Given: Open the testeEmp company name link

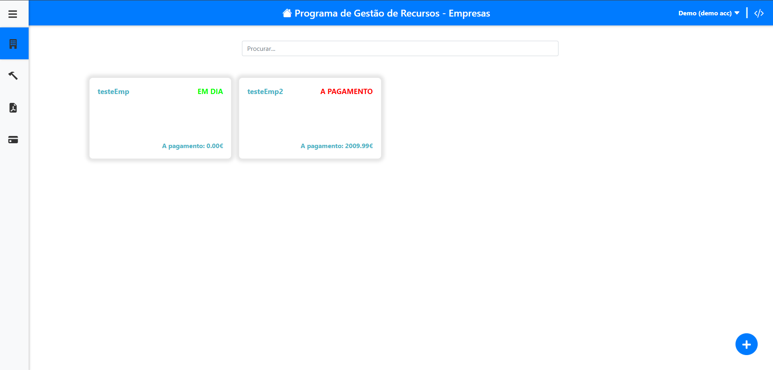Looking at the screenshot, I should click(x=113, y=92).
